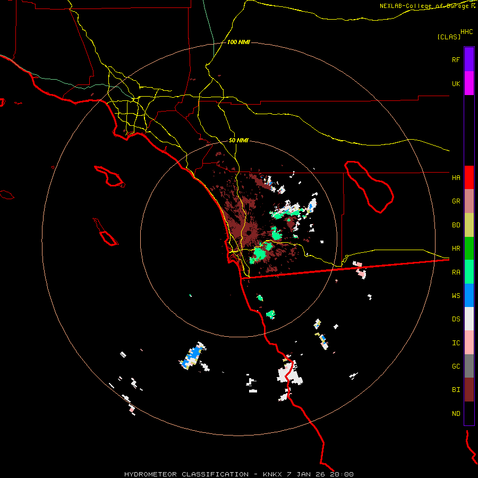Click the IC legend label
Screen dimensions: 478x478
[x=456, y=343]
